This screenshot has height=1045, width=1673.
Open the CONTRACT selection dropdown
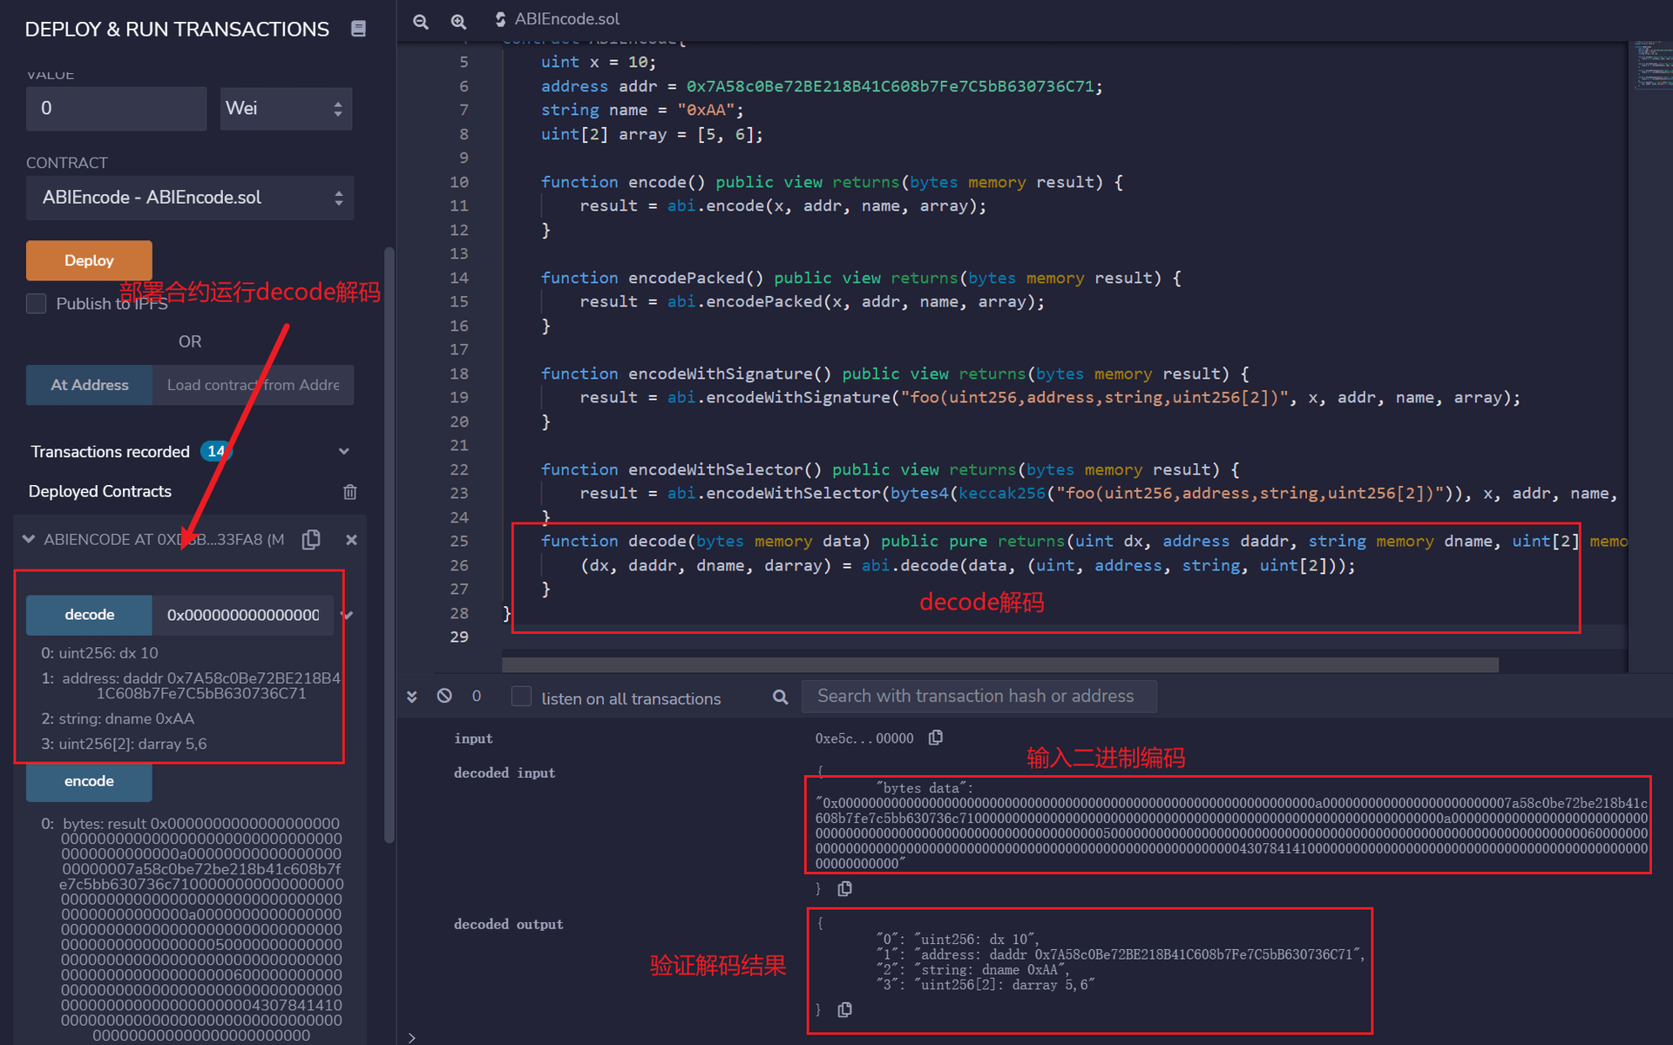click(x=190, y=198)
